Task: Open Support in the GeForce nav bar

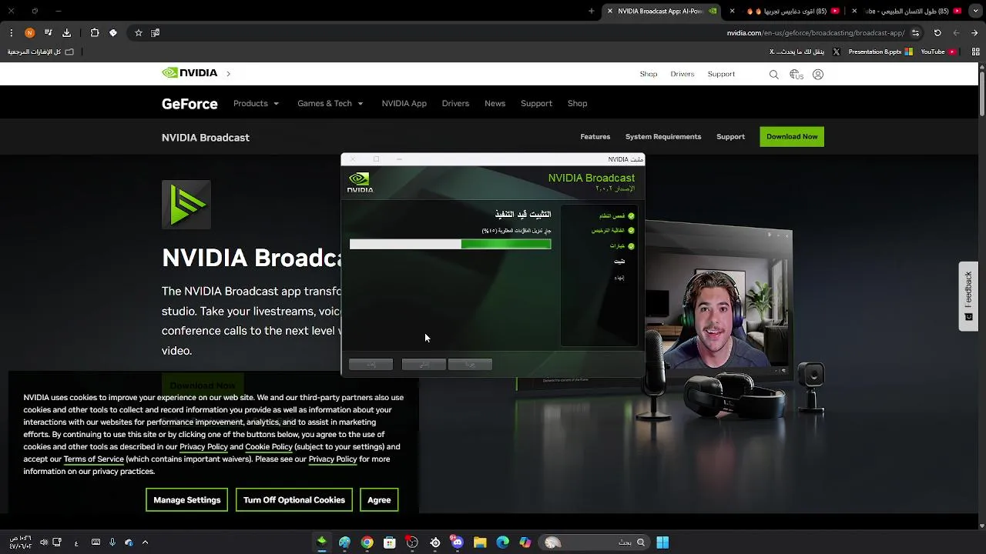Action: [x=536, y=104]
